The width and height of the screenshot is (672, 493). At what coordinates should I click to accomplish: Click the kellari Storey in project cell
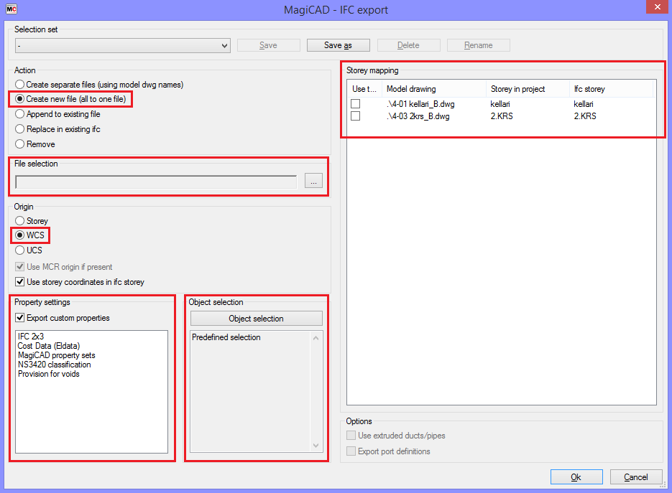coord(500,104)
